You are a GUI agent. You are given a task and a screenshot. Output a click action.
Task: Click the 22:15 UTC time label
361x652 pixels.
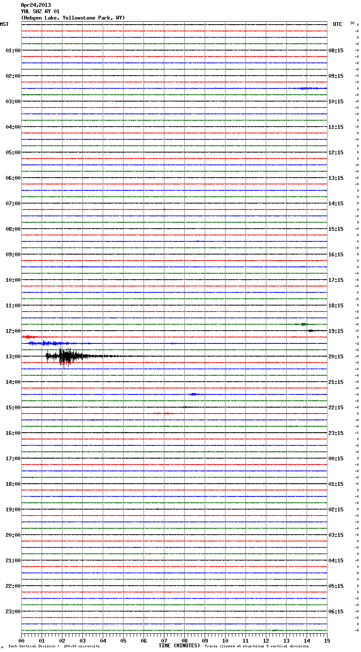click(336, 408)
